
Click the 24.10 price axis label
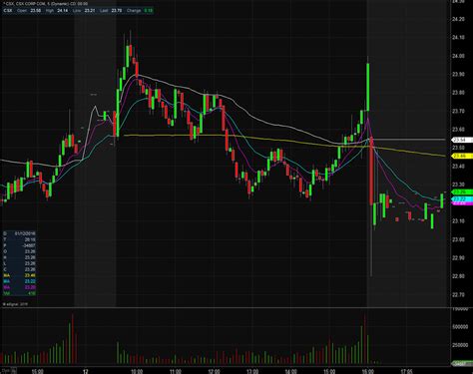tap(458, 38)
